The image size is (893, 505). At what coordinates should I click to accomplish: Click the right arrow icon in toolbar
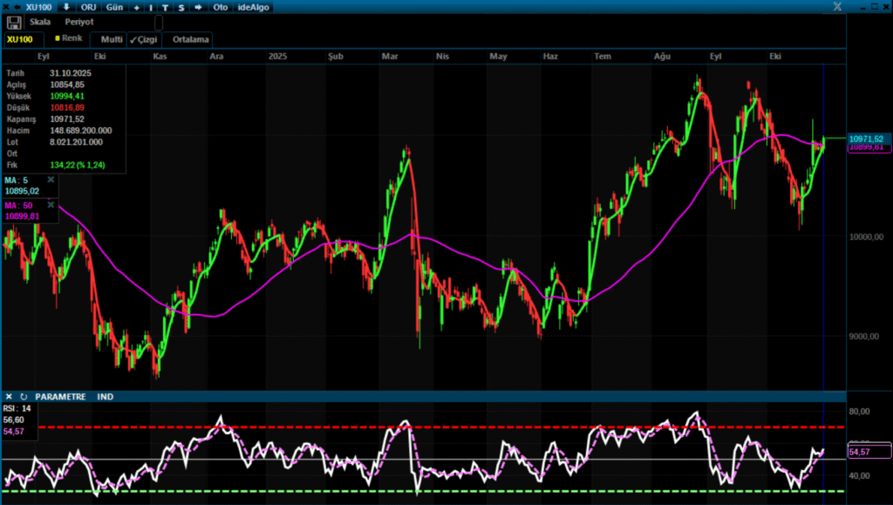198,7
